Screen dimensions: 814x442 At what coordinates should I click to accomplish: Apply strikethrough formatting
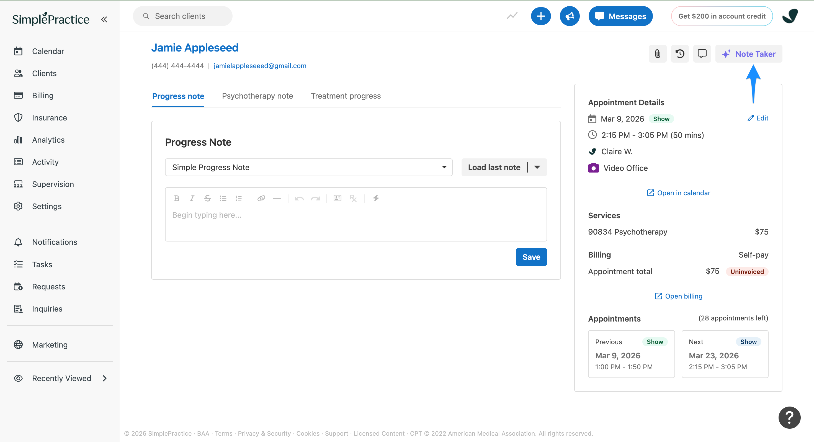coord(207,198)
